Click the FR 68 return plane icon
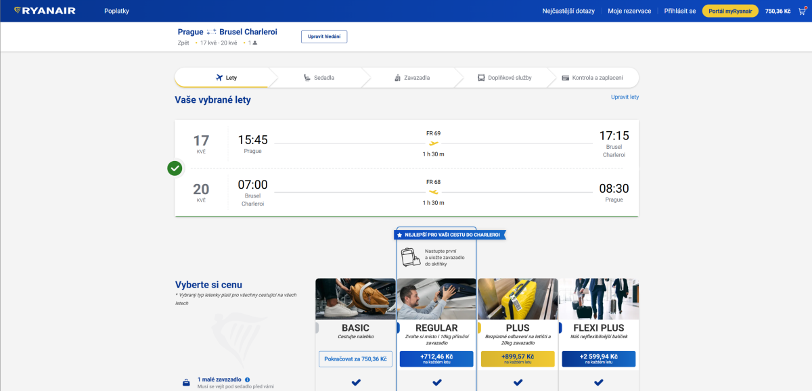The height and width of the screenshot is (391, 812). (x=434, y=192)
